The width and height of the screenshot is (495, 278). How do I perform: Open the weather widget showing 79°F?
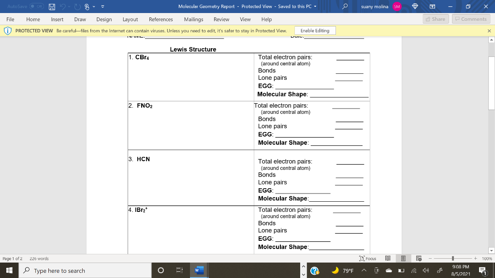pos(343,270)
